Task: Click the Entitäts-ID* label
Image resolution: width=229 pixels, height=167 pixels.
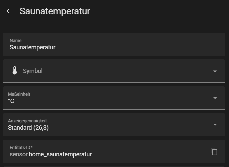Action: click(21, 147)
